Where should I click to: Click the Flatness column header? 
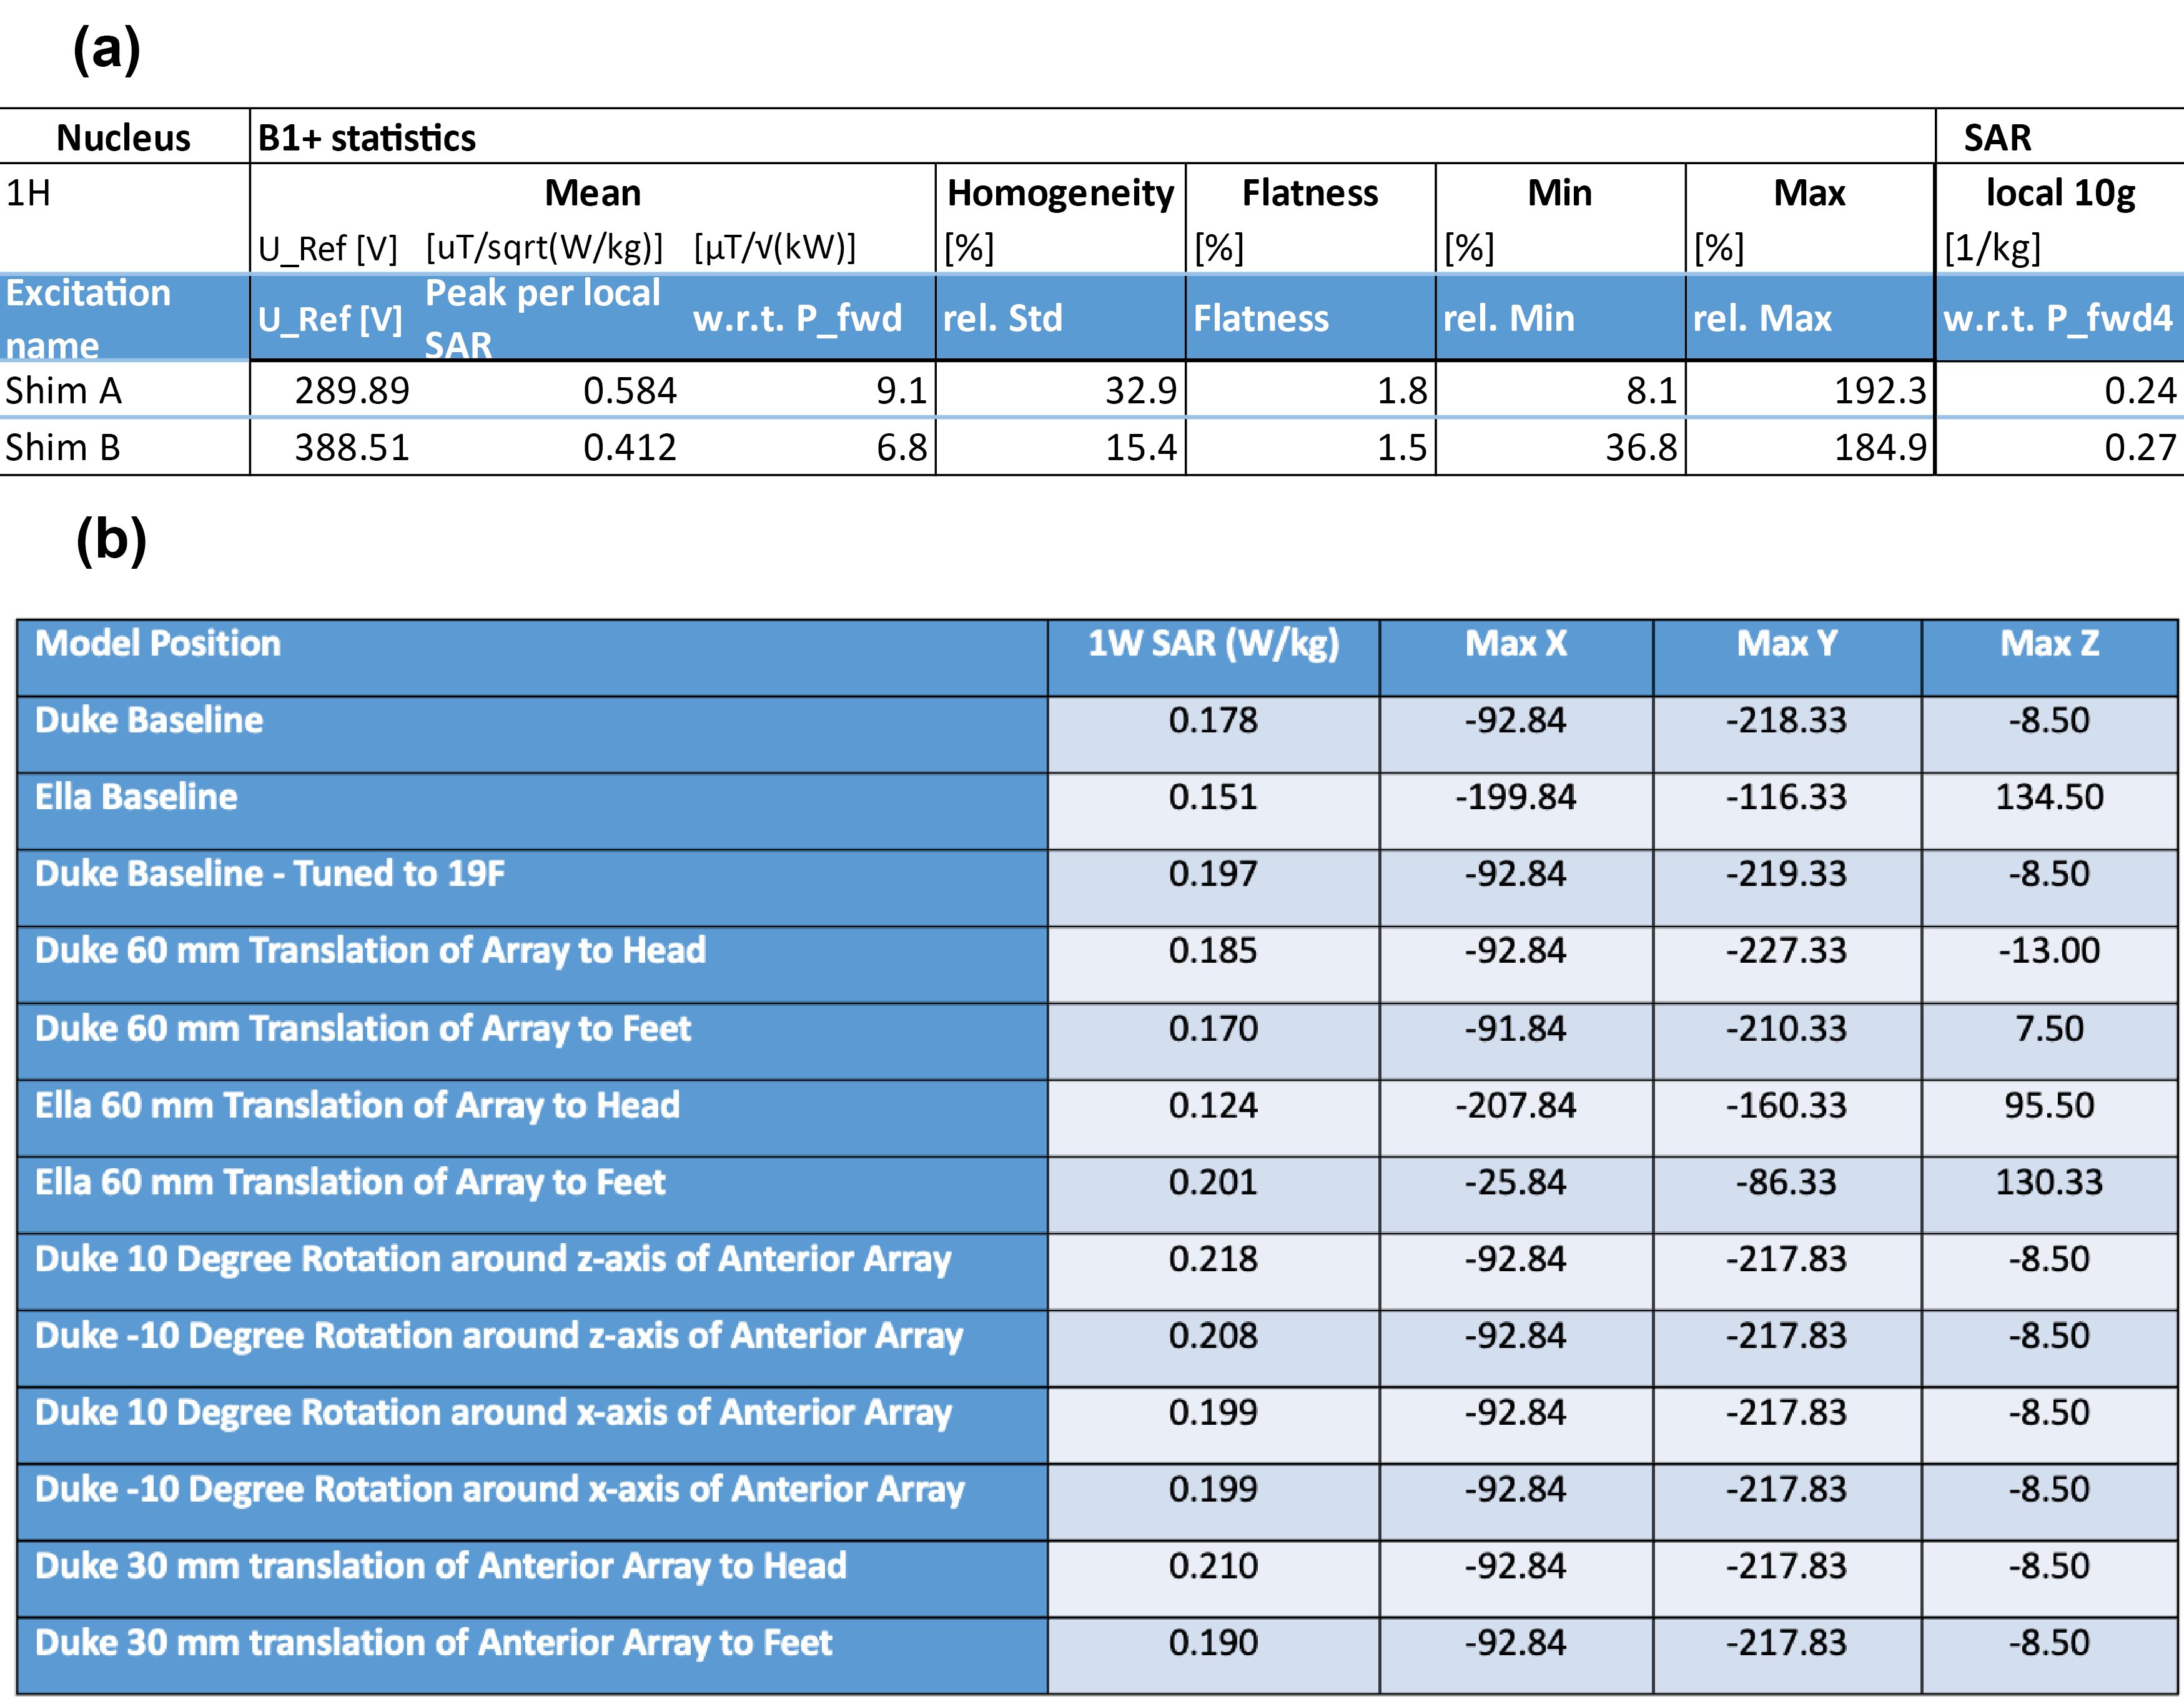pyautogui.click(x=1309, y=193)
